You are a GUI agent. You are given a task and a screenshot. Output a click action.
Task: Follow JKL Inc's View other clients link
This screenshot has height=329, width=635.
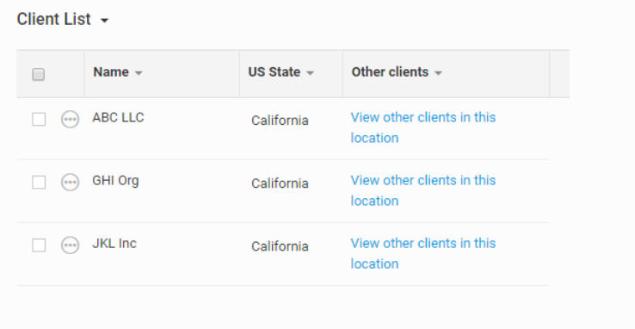click(x=423, y=253)
